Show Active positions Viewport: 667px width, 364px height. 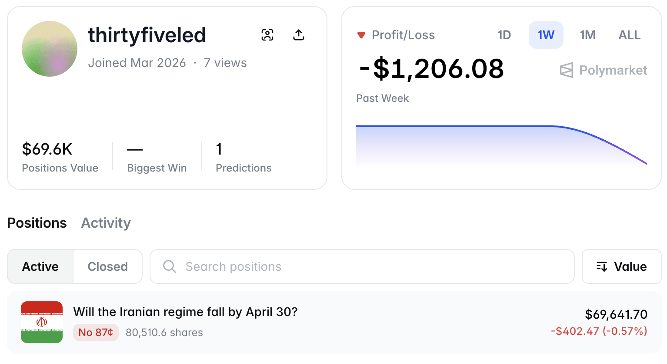(x=40, y=266)
